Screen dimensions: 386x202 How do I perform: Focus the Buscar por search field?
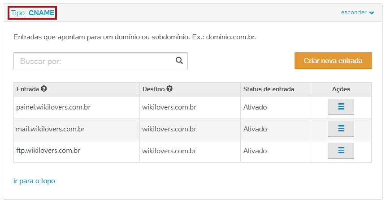[94, 61]
